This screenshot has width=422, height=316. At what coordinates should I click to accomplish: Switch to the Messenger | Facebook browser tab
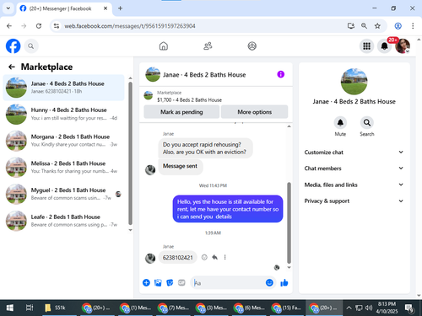click(x=64, y=8)
